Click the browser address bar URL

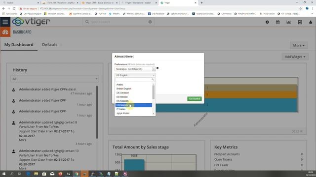pos(82,9)
